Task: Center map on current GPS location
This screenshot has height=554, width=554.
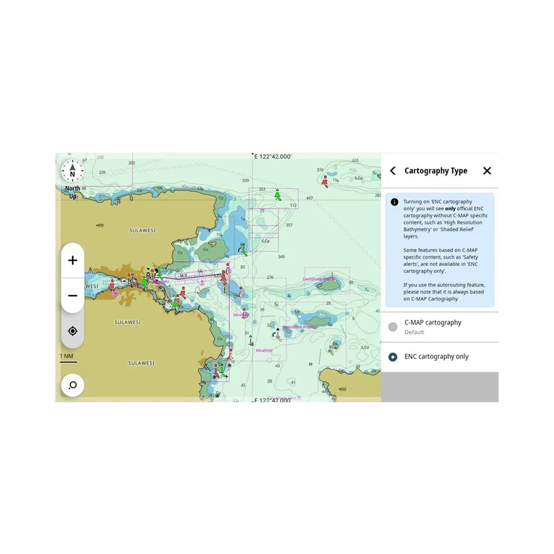Action: coord(73,331)
